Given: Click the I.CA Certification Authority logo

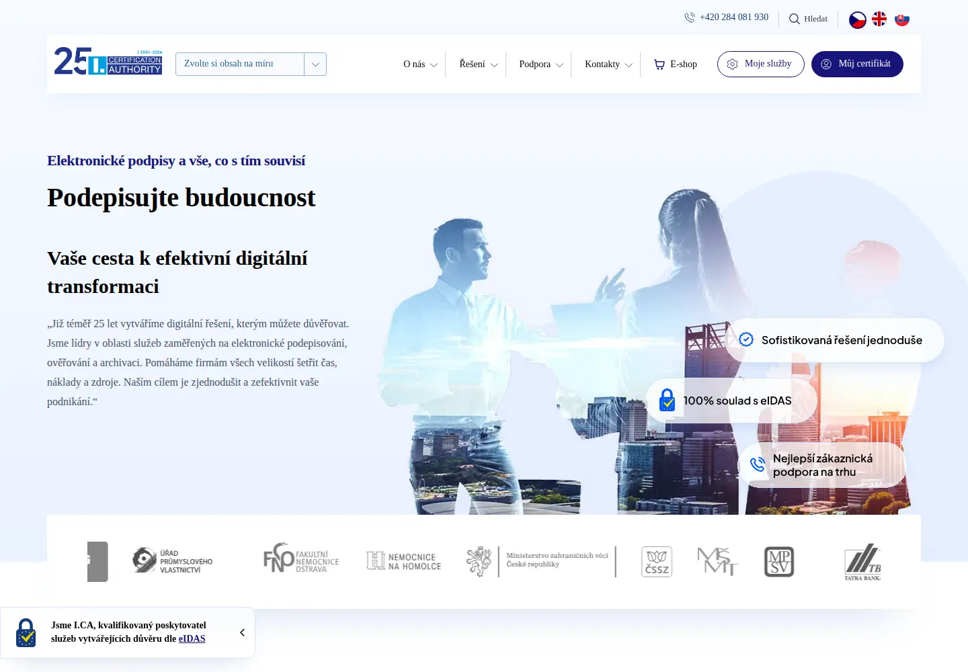Looking at the screenshot, I should pyautogui.click(x=108, y=61).
